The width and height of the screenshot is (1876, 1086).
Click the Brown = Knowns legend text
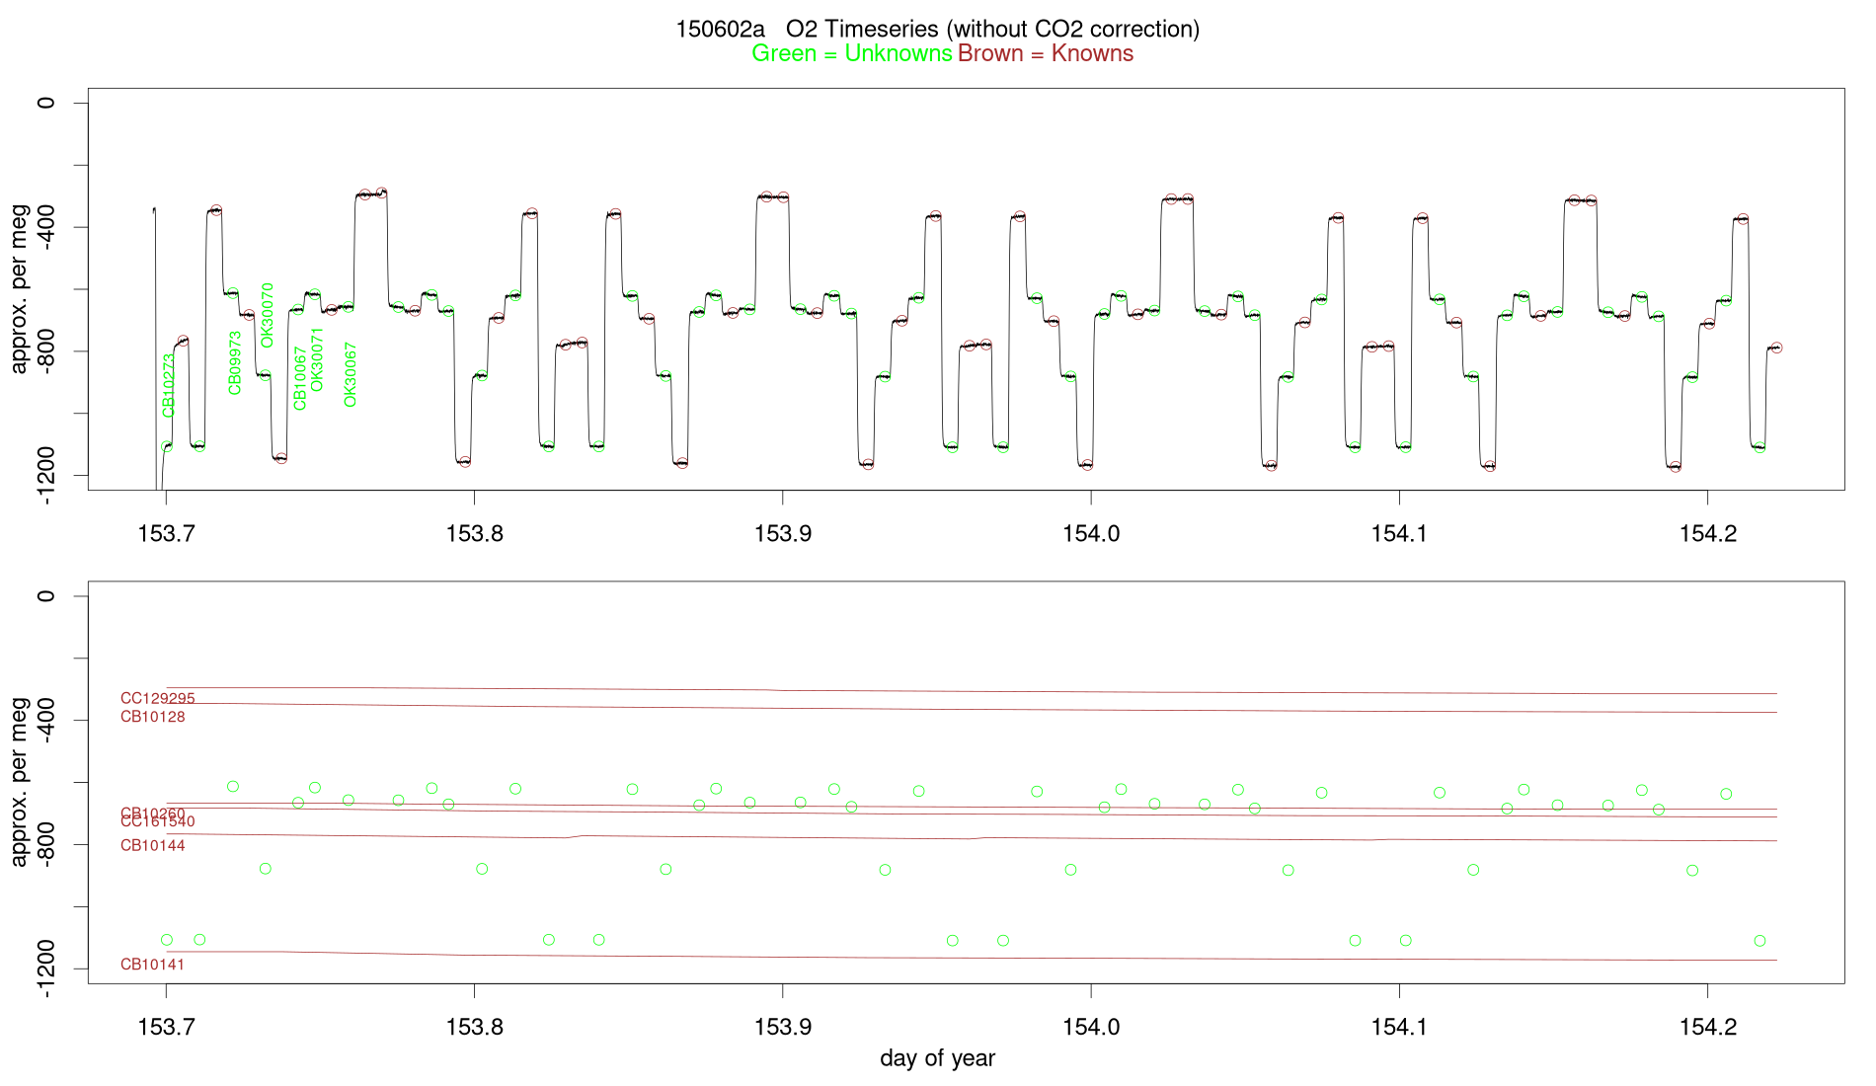tap(1046, 53)
